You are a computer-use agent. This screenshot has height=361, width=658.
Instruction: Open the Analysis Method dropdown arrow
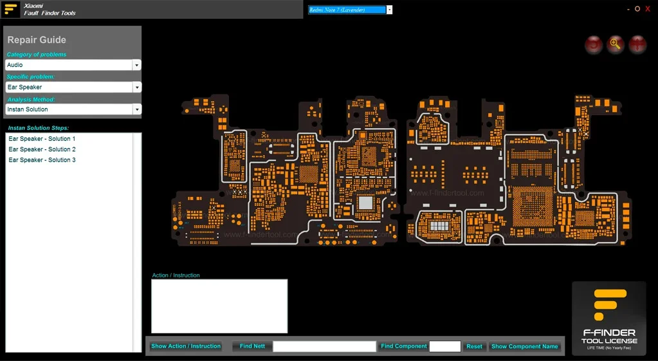pos(137,109)
